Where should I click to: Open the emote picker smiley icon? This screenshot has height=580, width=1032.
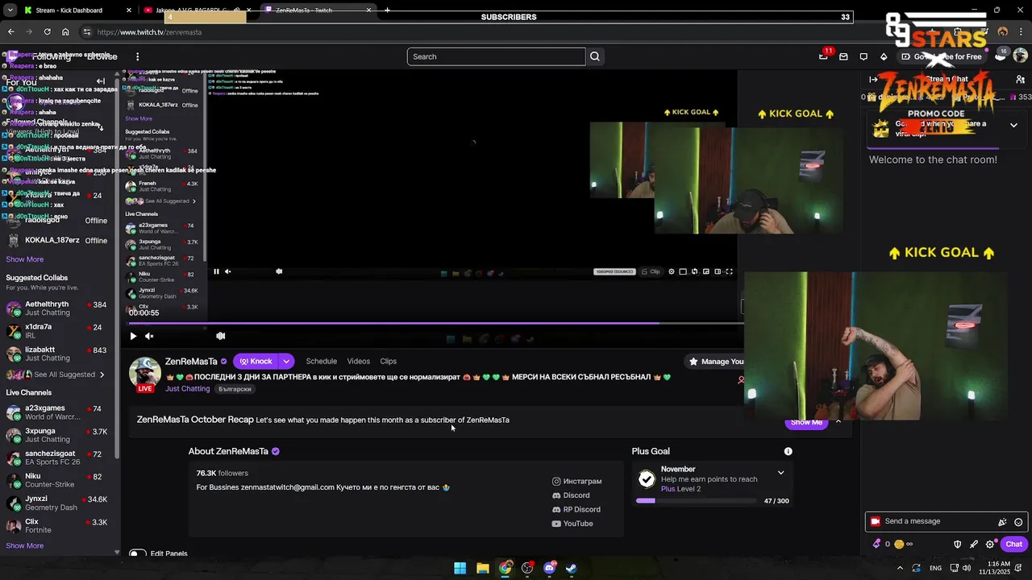click(x=1019, y=522)
